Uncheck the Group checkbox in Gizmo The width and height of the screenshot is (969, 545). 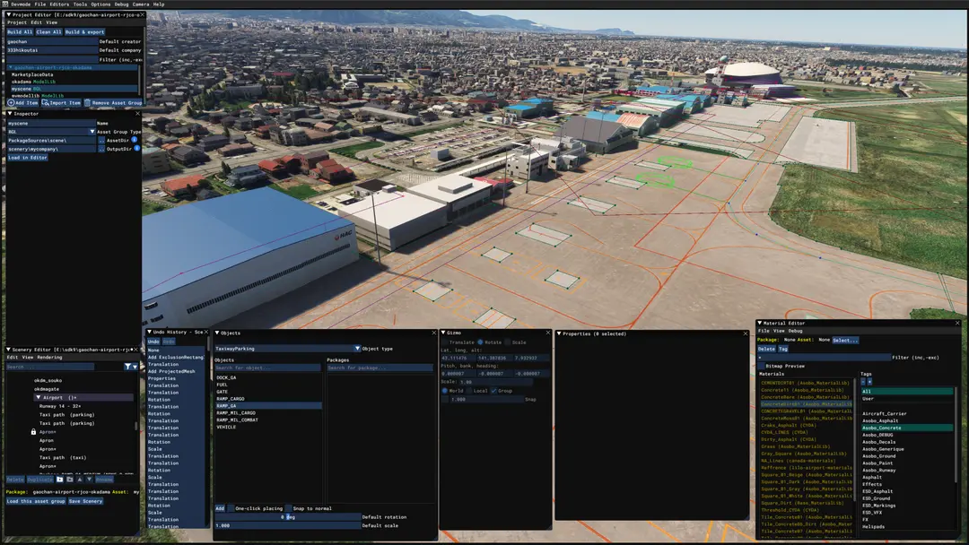coord(493,391)
